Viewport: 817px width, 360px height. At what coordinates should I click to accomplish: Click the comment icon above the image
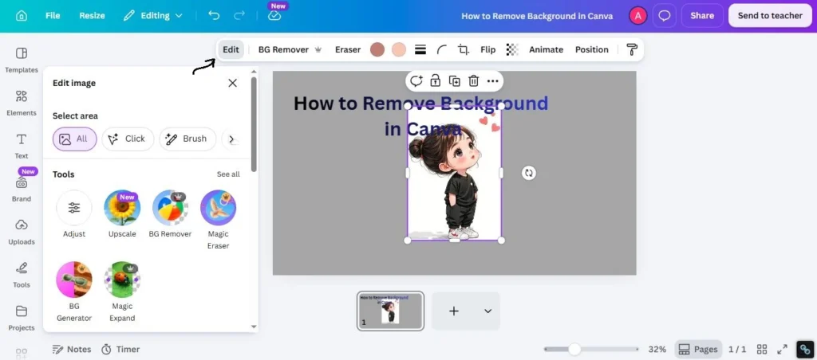(x=415, y=80)
